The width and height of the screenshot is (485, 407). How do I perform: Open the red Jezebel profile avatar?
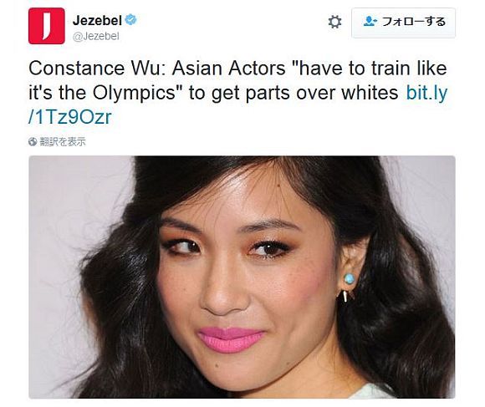coord(46,26)
